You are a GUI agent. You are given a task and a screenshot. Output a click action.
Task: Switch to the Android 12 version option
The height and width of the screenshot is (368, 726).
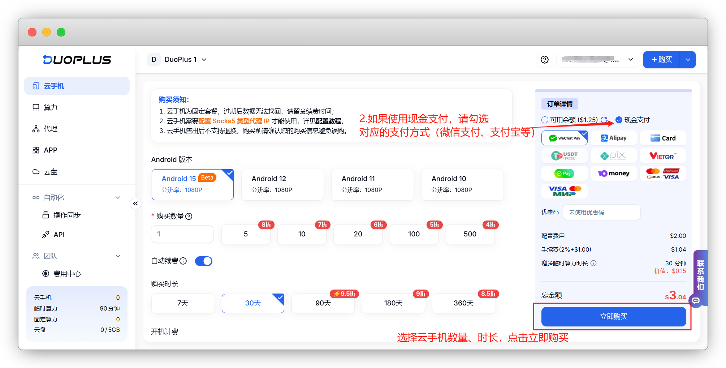(x=282, y=184)
